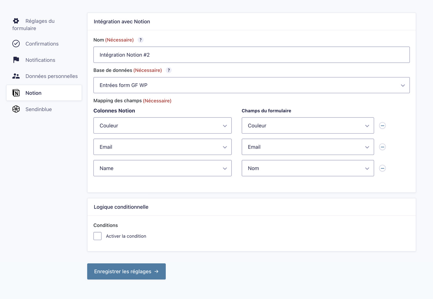Click the Données personnelles people icon
The height and width of the screenshot is (299, 433).
(16, 76)
